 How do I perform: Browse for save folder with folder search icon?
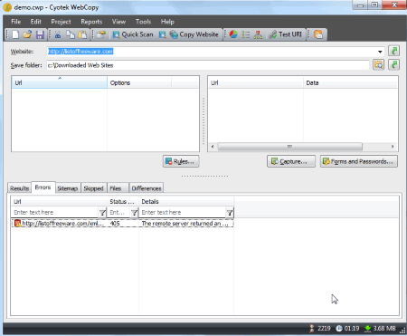click(x=378, y=64)
